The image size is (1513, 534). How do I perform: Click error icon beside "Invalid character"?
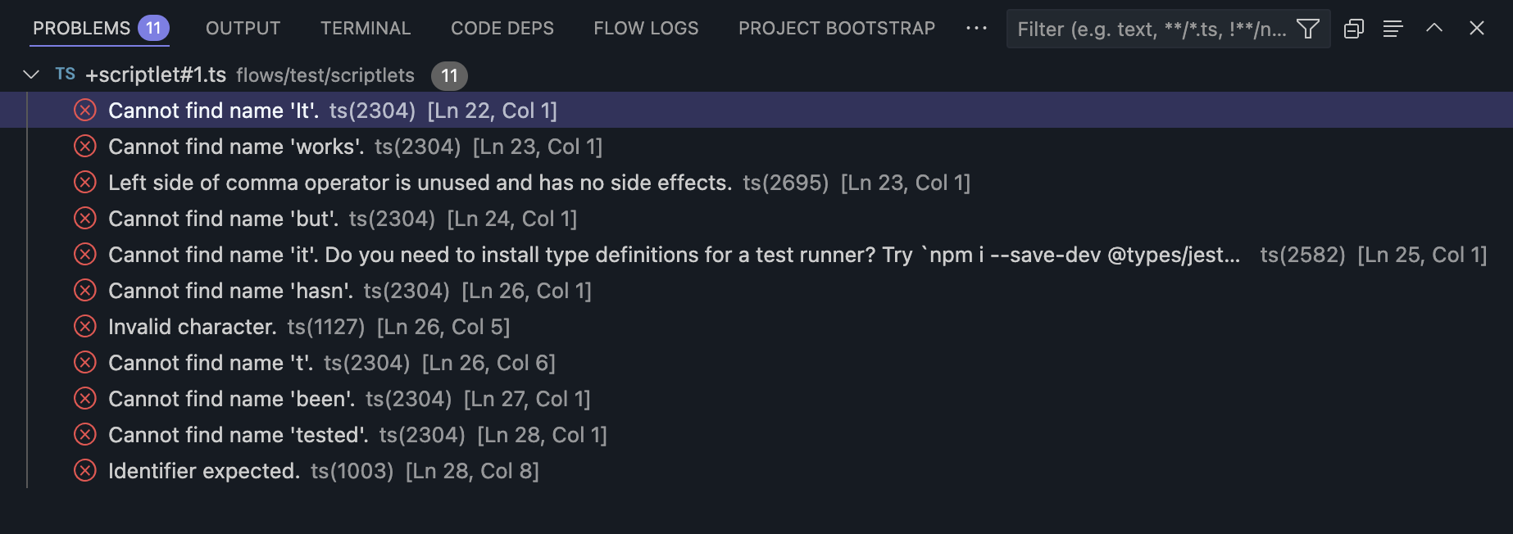pyautogui.click(x=85, y=327)
